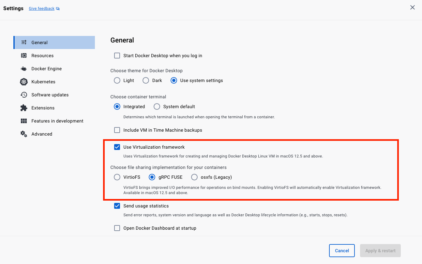Click the Resources sidebar icon

23,55
